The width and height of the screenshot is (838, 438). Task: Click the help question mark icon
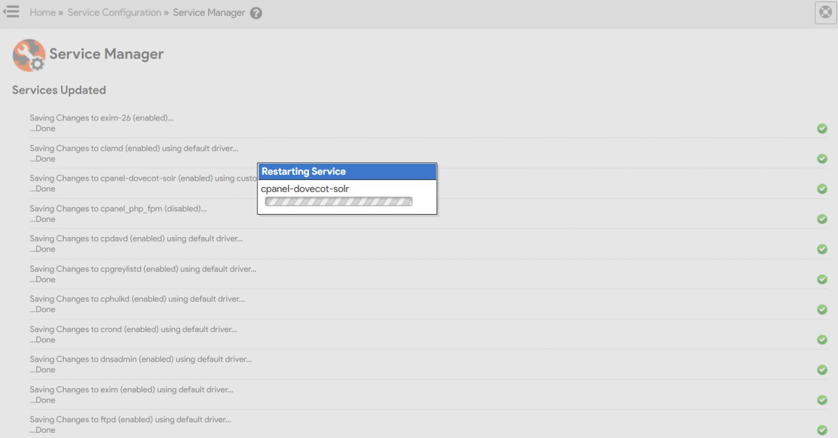(256, 13)
